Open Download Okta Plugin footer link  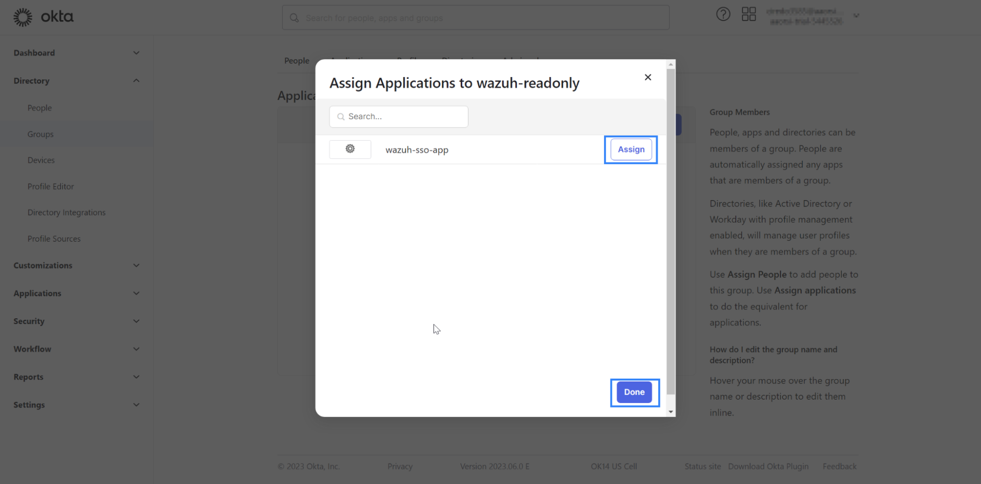(x=768, y=466)
